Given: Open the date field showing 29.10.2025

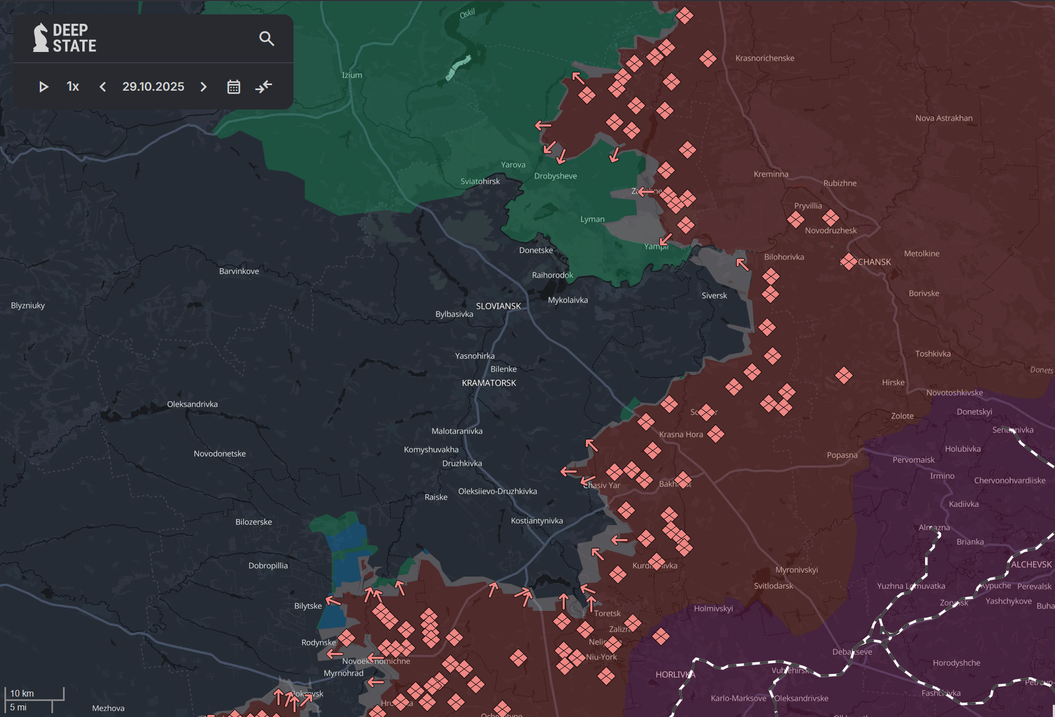Looking at the screenshot, I should click(x=153, y=86).
